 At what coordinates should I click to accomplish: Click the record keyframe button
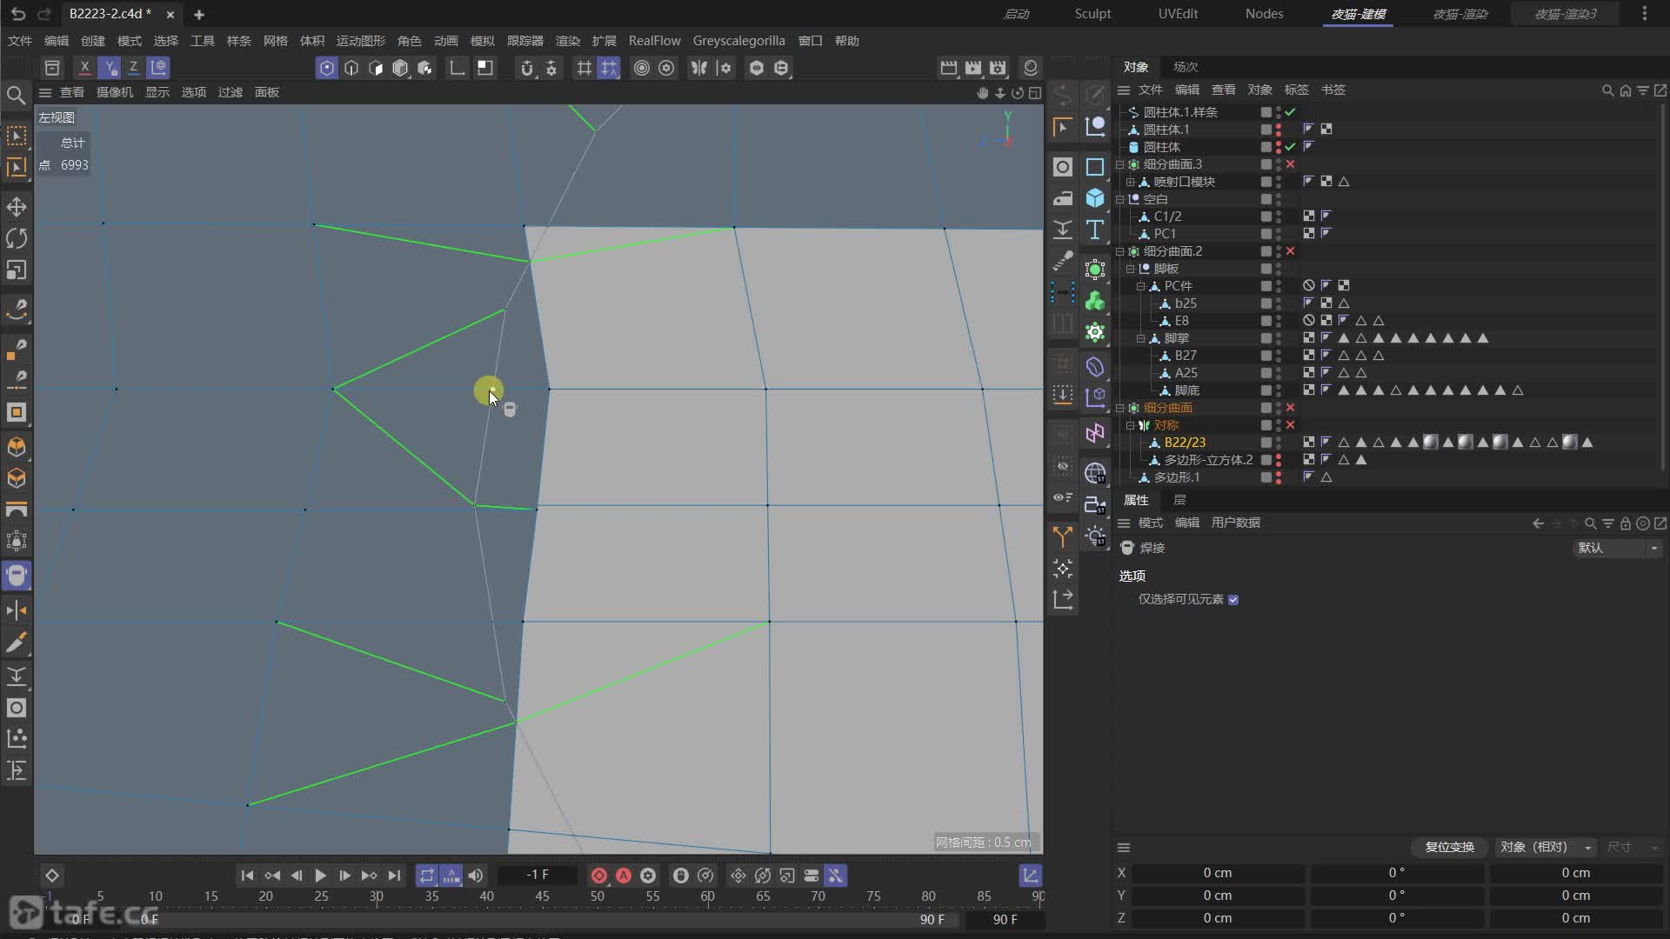[598, 876]
